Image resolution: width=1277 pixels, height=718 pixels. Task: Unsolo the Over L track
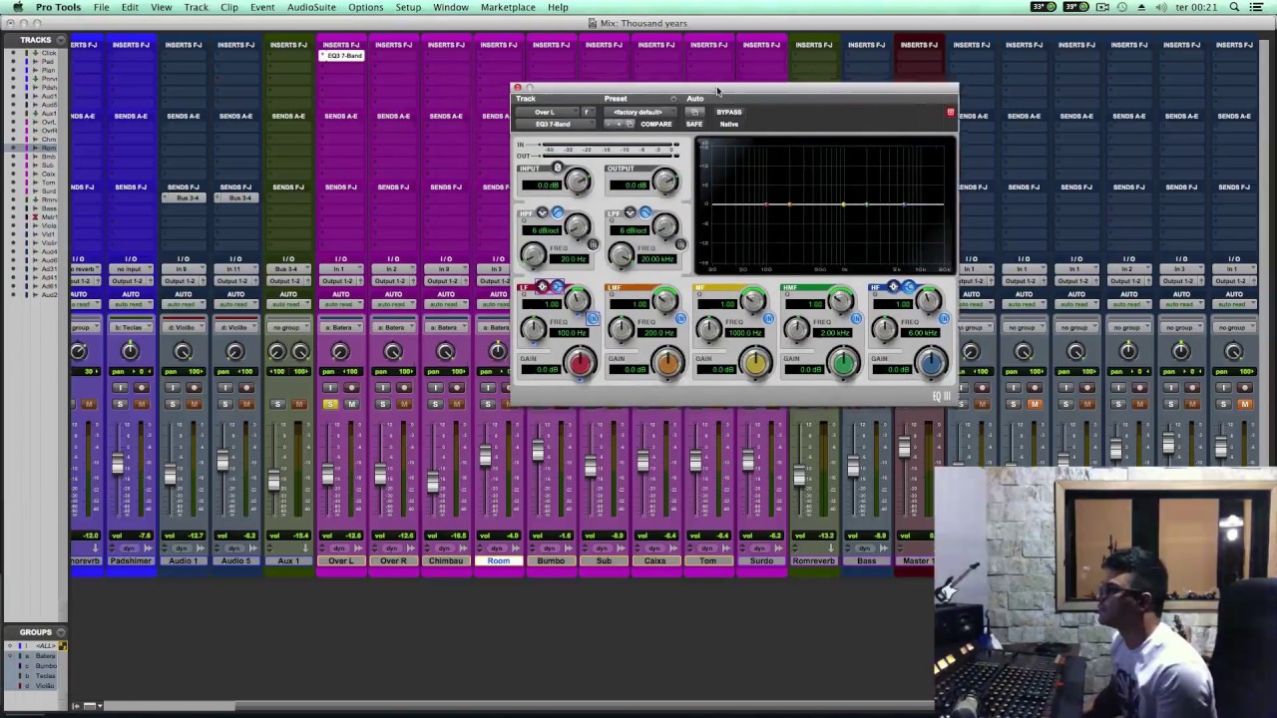(x=330, y=404)
